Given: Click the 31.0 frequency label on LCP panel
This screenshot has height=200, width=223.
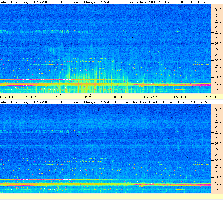Looking at the screenshot, I should 218,110.
